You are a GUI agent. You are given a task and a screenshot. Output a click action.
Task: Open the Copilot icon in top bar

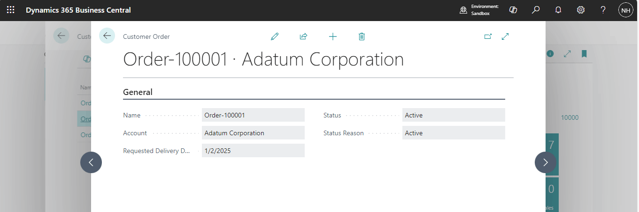[513, 10]
